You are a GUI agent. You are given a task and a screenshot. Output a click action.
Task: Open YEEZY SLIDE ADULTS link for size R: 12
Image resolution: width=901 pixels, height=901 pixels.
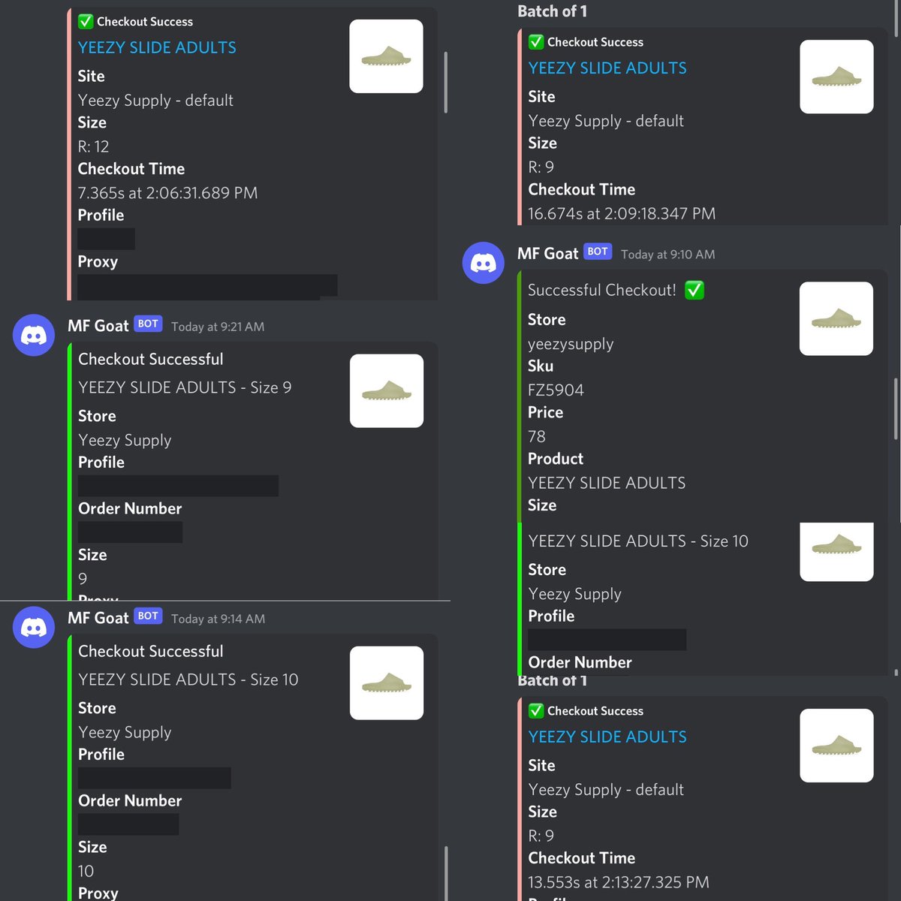pos(157,47)
